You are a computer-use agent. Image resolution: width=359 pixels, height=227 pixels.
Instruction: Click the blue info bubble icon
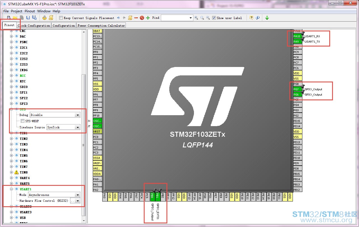258,18
